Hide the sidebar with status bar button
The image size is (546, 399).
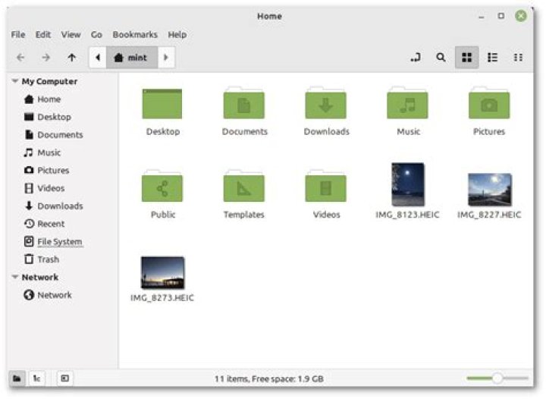coord(64,378)
